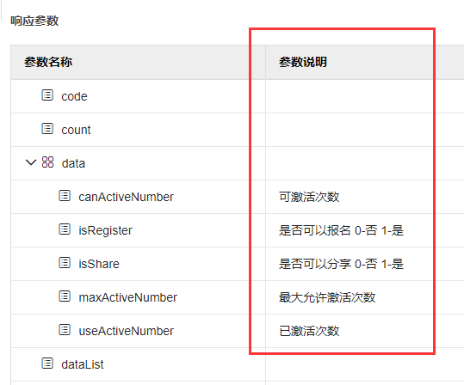Image resolution: width=464 pixels, height=385 pixels.
Task: Select the canActiveNumber parameter name
Action: tap(126, 197)
